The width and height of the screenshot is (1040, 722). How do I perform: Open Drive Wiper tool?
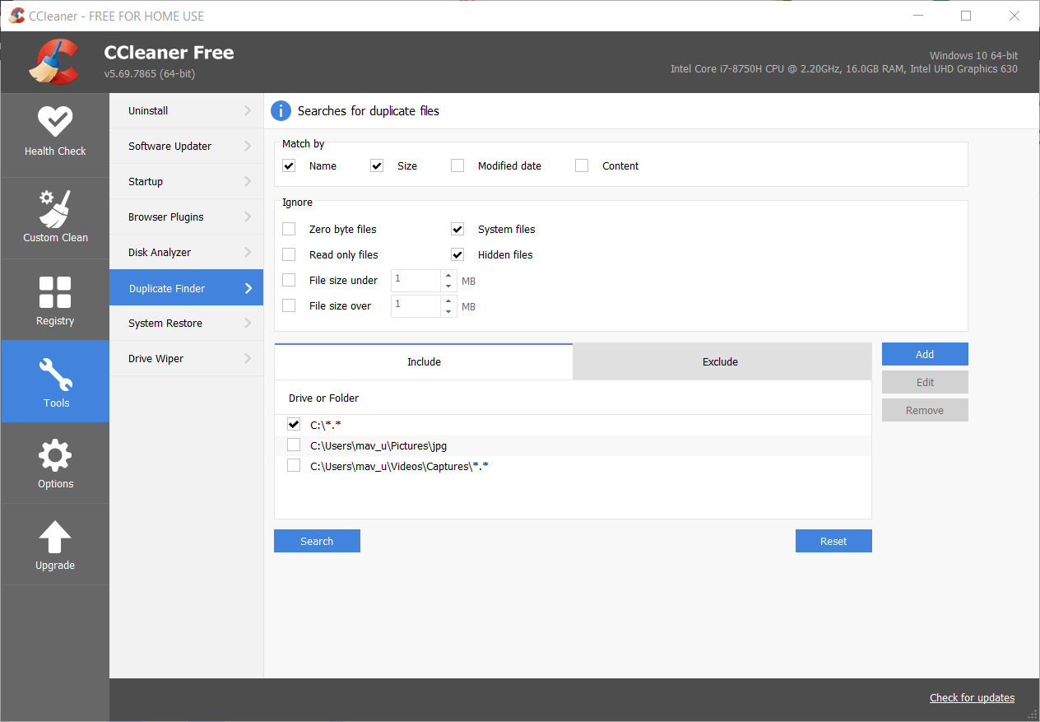click(187, 358)
